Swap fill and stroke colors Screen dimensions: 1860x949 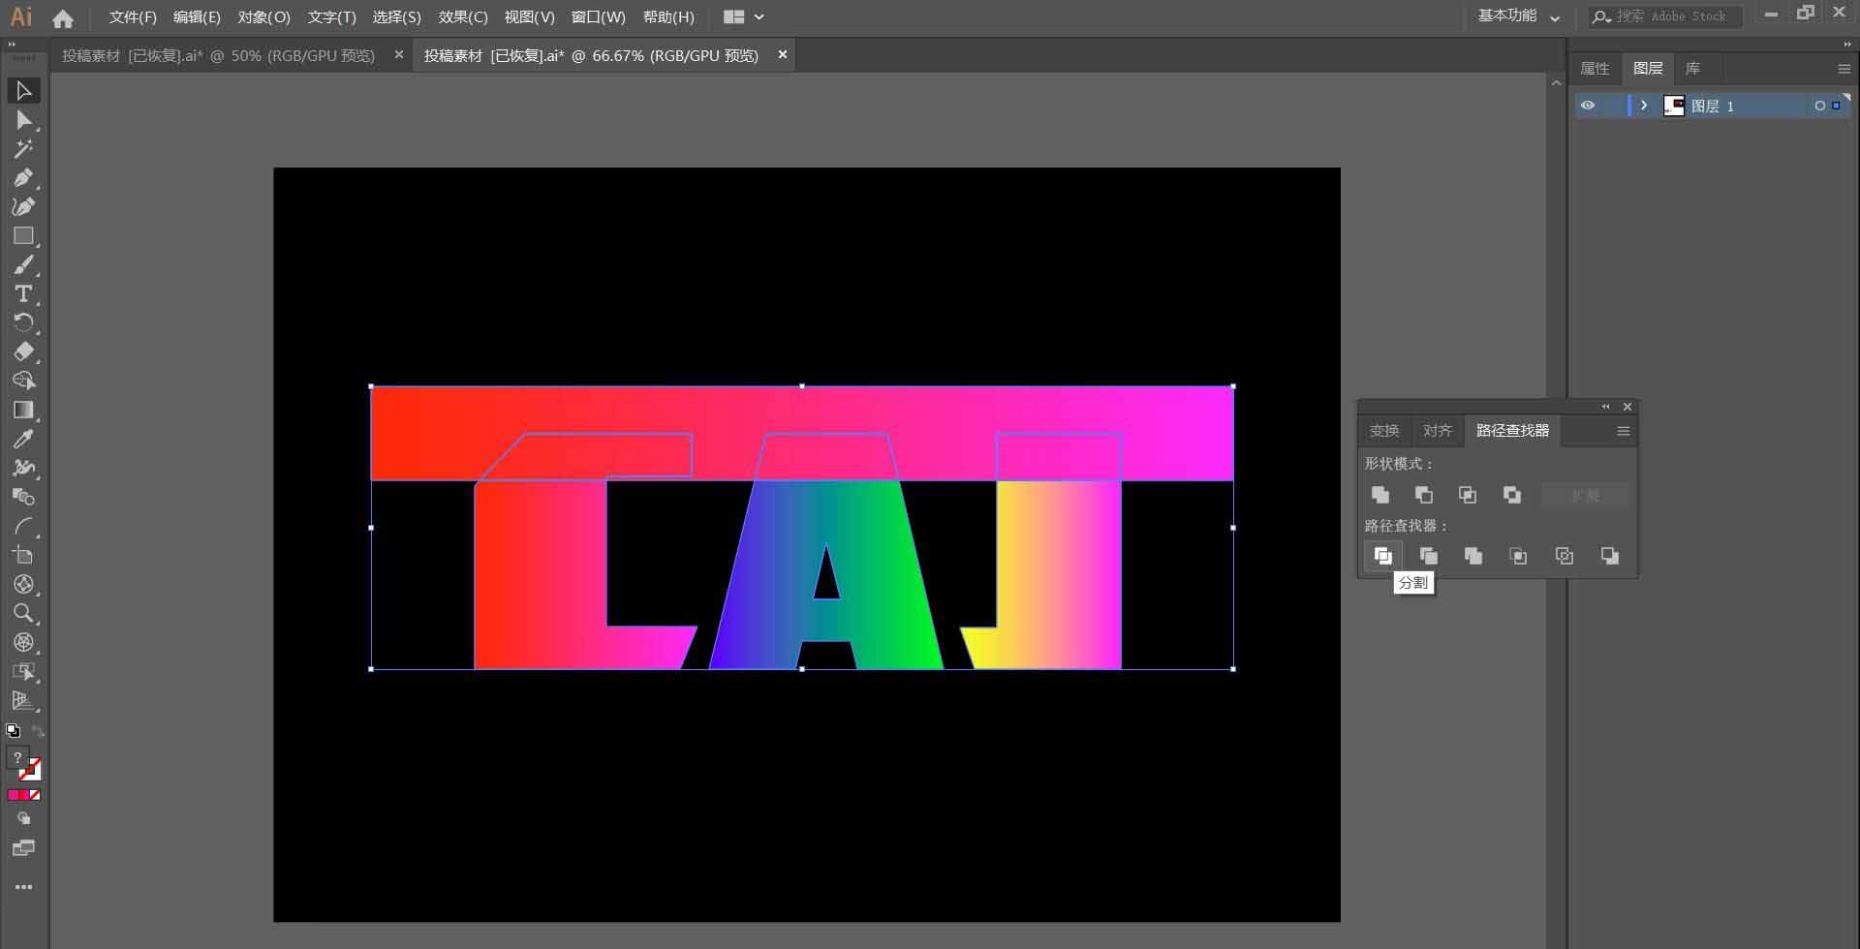(x=39, y=731)
